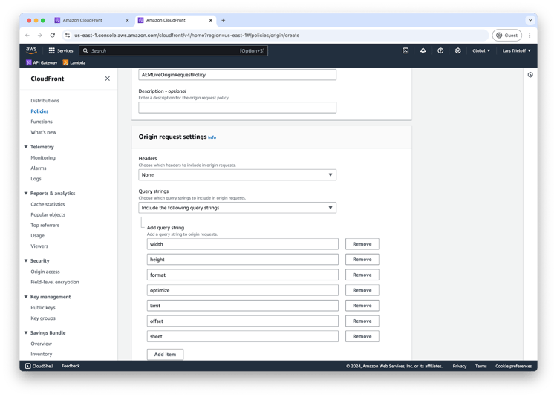Screen dimensions: 557x397
Task: Go forward in browser history
Action: coord(40,35)
